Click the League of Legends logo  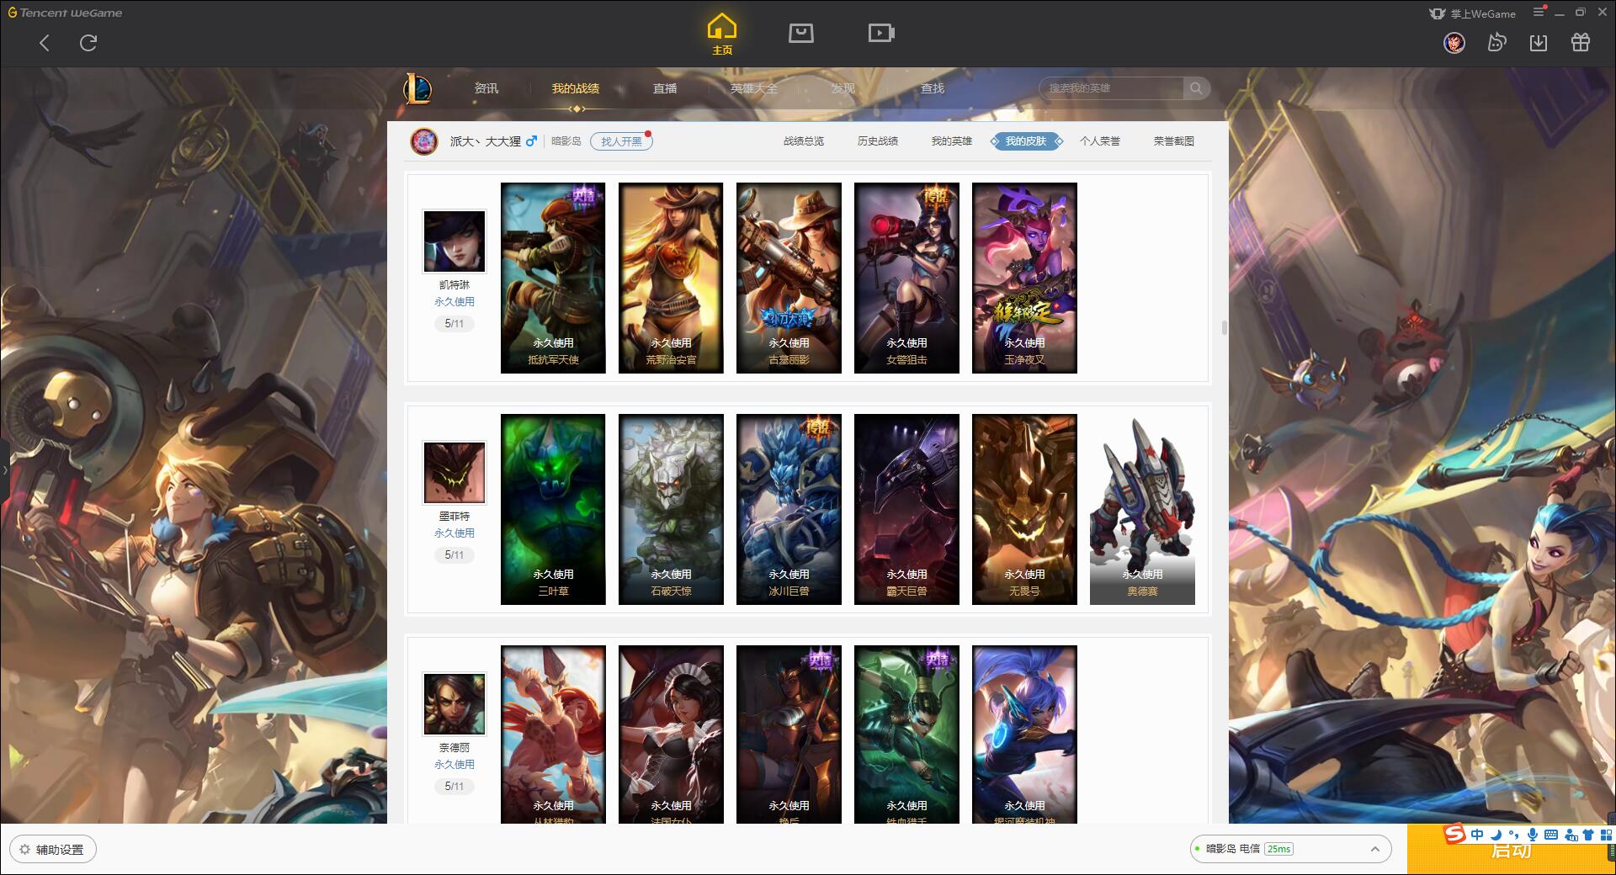point(417,88)
